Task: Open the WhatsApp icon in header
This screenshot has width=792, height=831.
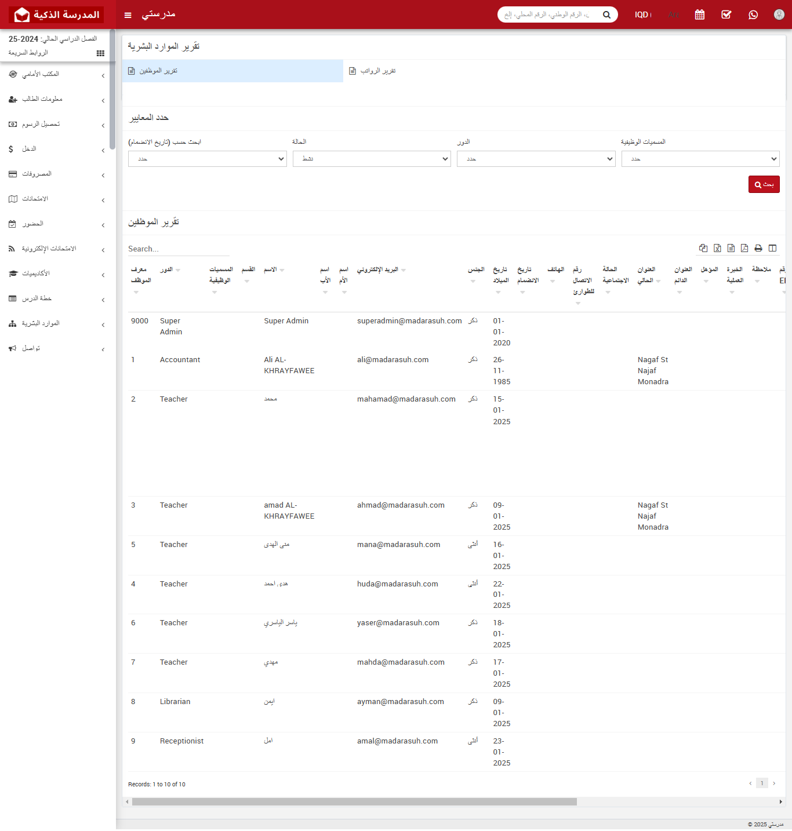Action: click(x=753, y=14)
